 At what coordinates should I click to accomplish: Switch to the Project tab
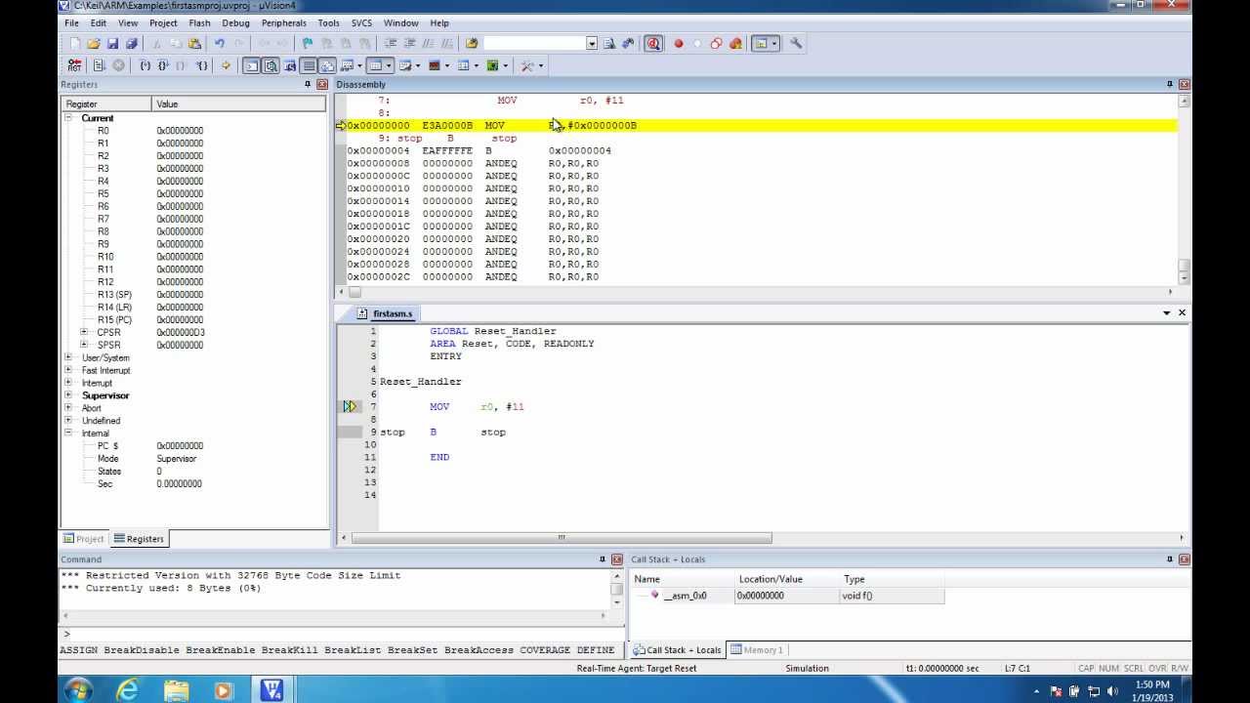84,538
